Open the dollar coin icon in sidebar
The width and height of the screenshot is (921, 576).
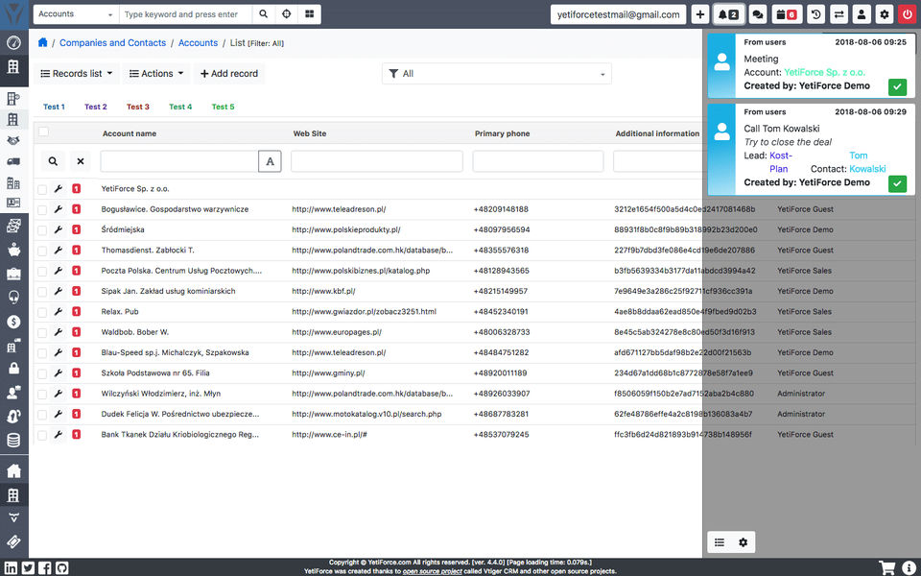coord(13,321)
